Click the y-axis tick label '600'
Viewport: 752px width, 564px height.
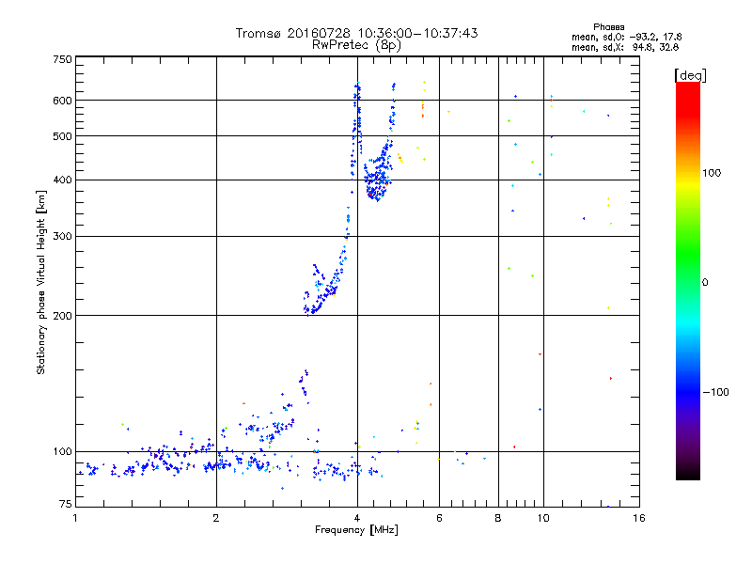coord(62,101)
